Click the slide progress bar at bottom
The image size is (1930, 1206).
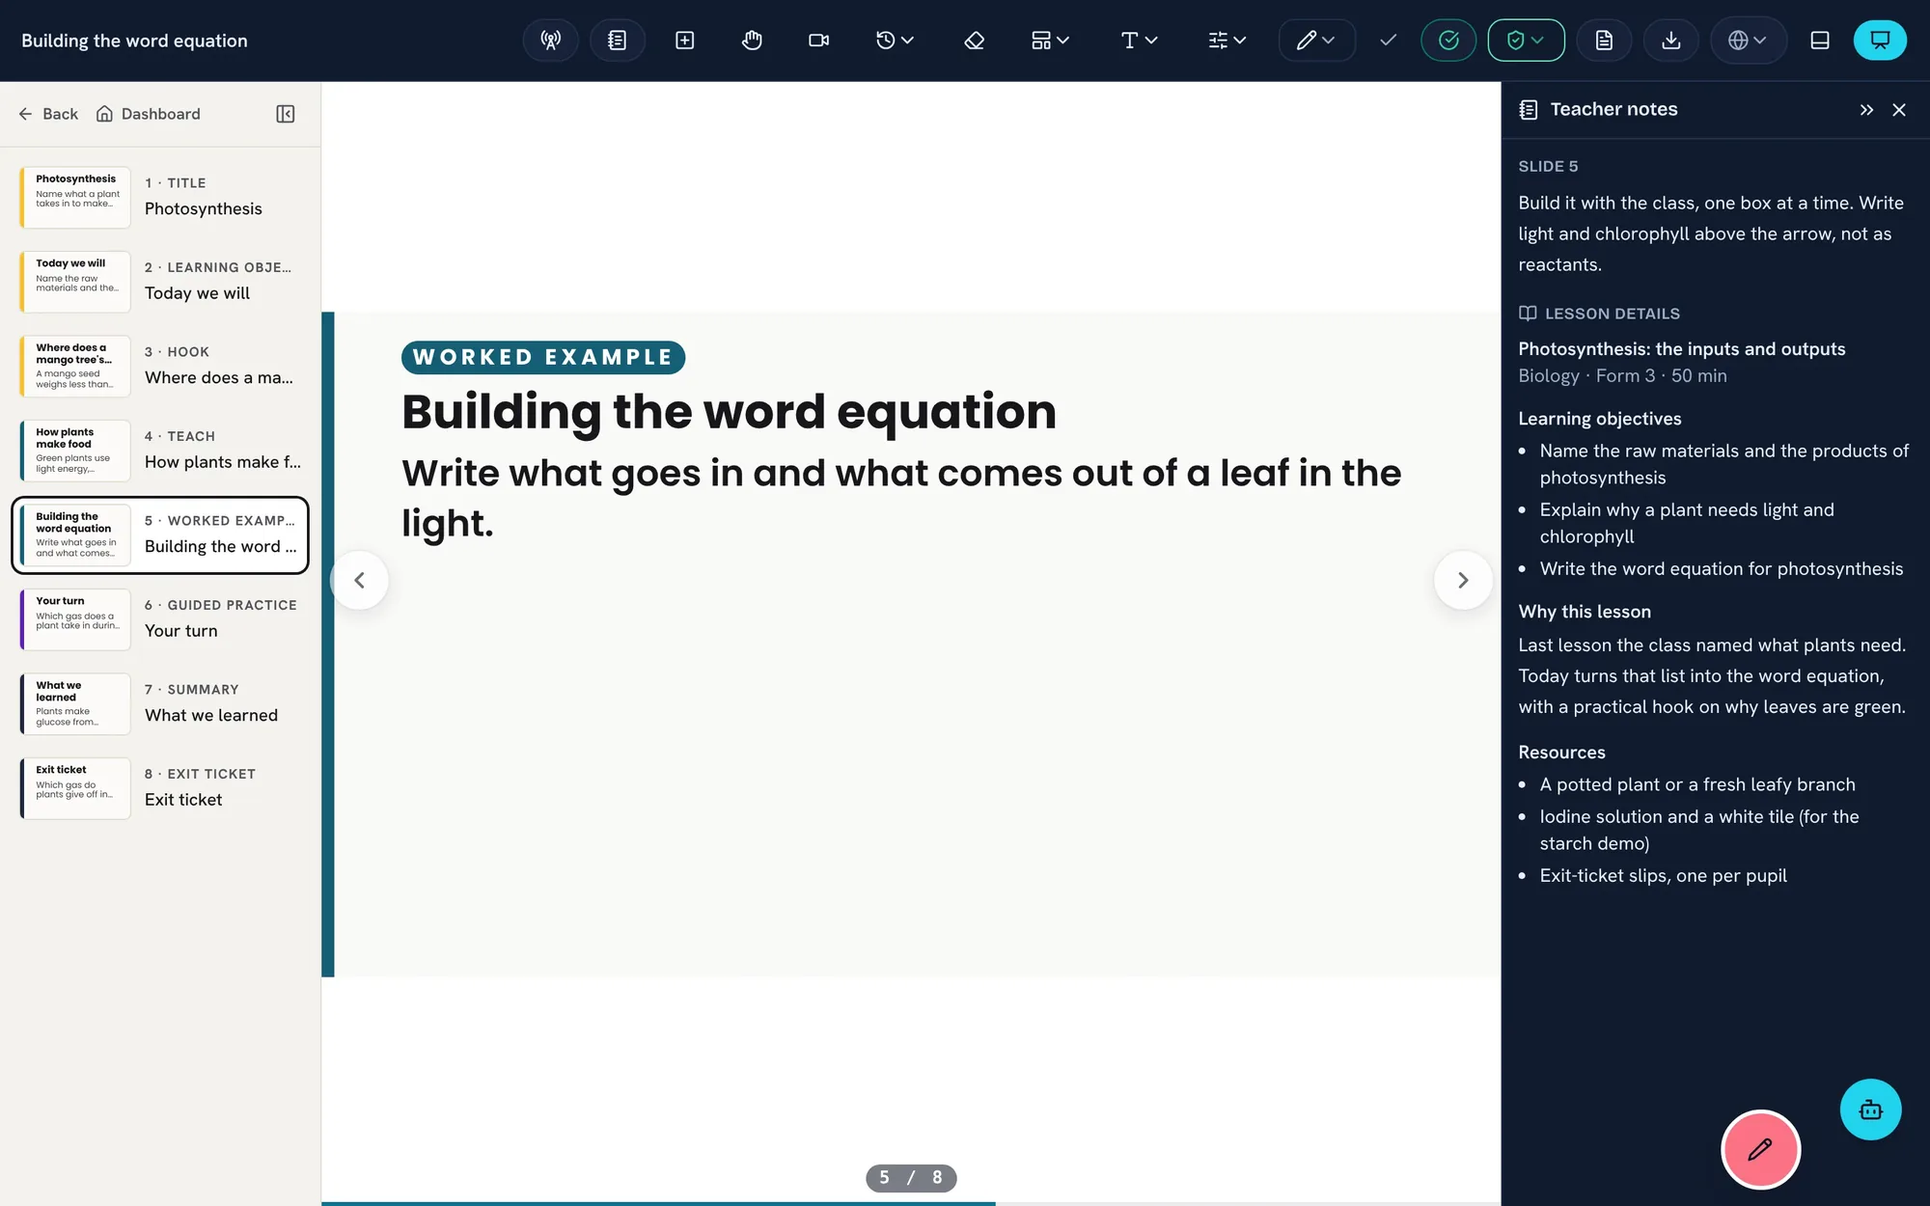point(911,1203)
